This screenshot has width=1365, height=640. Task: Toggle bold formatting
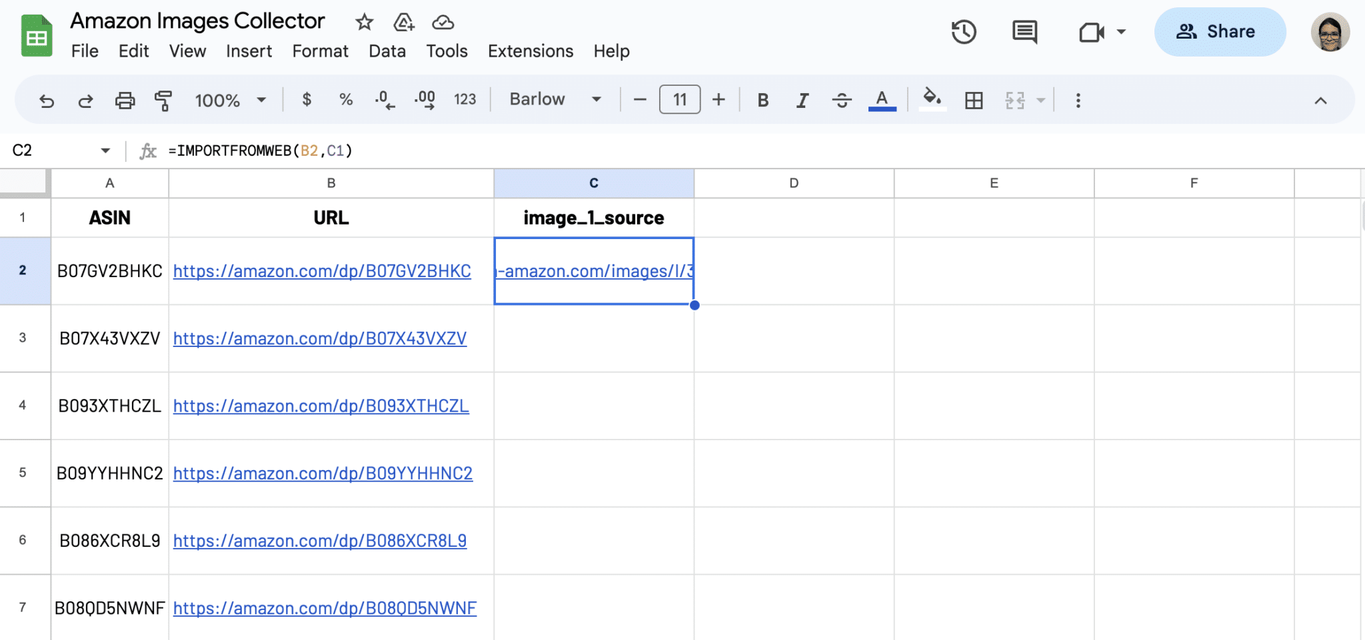(x=762, y=100)
